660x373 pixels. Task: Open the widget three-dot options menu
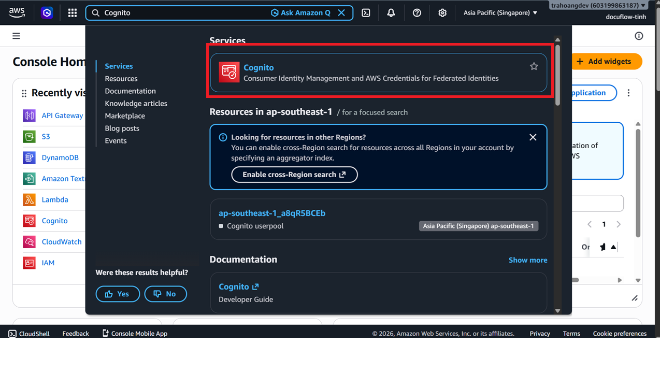click(x=628, y=93)
